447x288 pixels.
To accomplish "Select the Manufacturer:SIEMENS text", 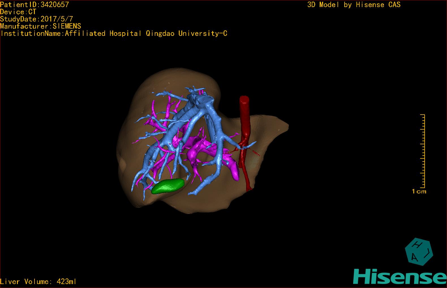I will [x=40, y=26].
